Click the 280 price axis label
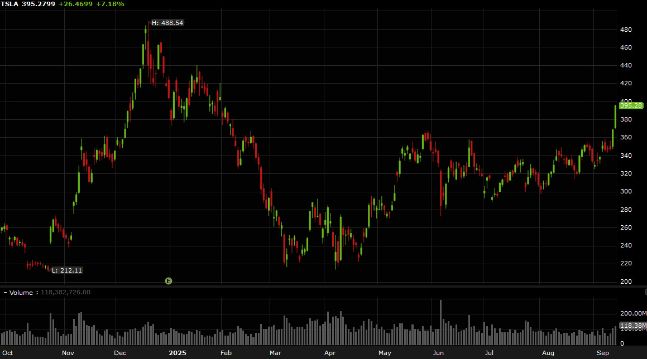Screen dimensions: 647x359 coord(626,210)
